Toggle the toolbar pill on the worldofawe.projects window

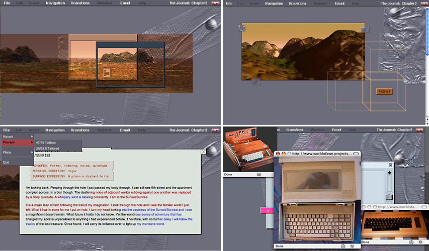356,154
